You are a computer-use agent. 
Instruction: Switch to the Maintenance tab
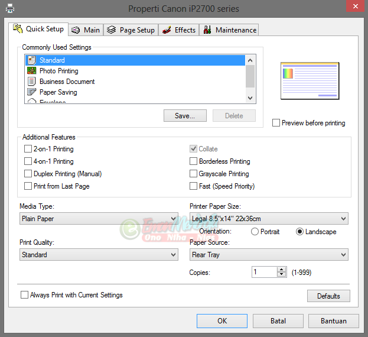click(x=229, y=30)
